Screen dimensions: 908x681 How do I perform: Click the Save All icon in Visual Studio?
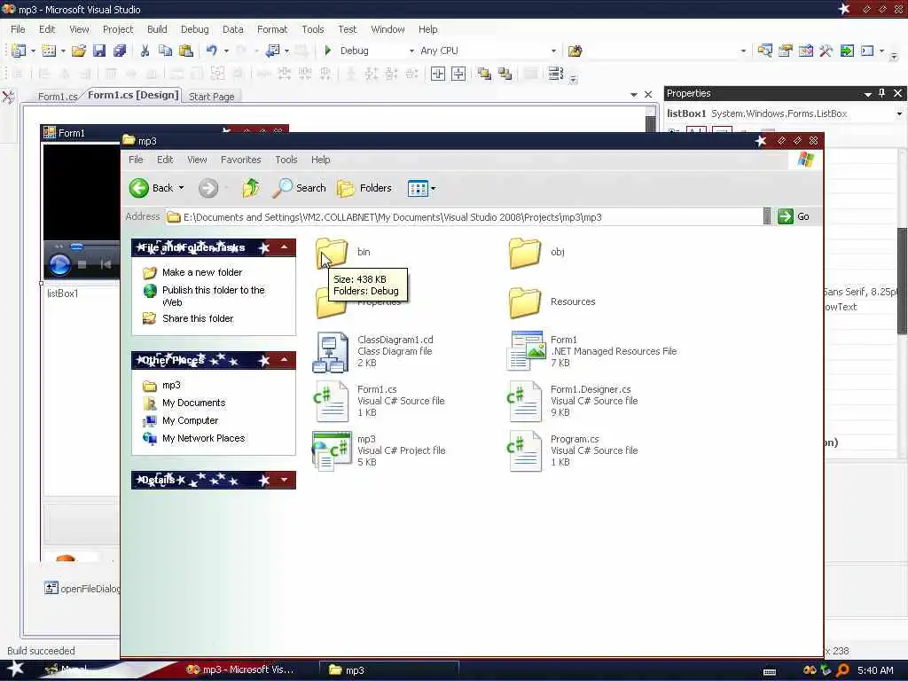pos(120,51)
